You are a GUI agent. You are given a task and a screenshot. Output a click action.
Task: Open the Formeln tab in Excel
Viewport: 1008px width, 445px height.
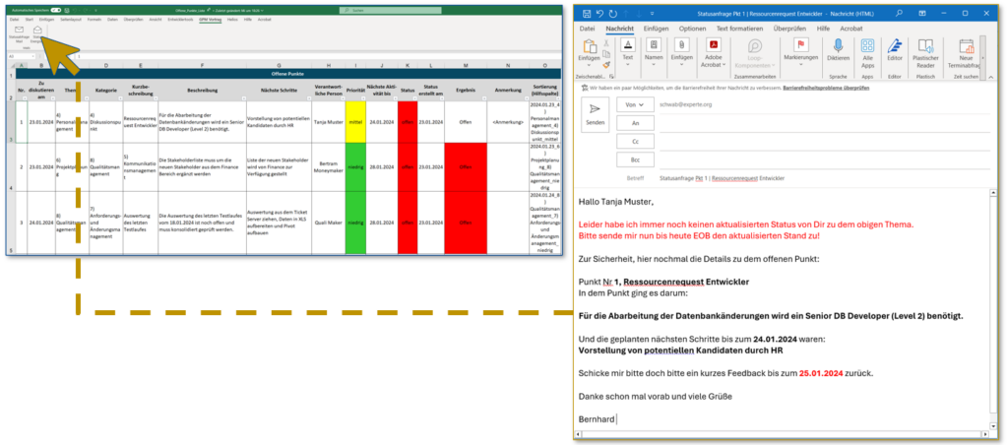click(94, 20)
